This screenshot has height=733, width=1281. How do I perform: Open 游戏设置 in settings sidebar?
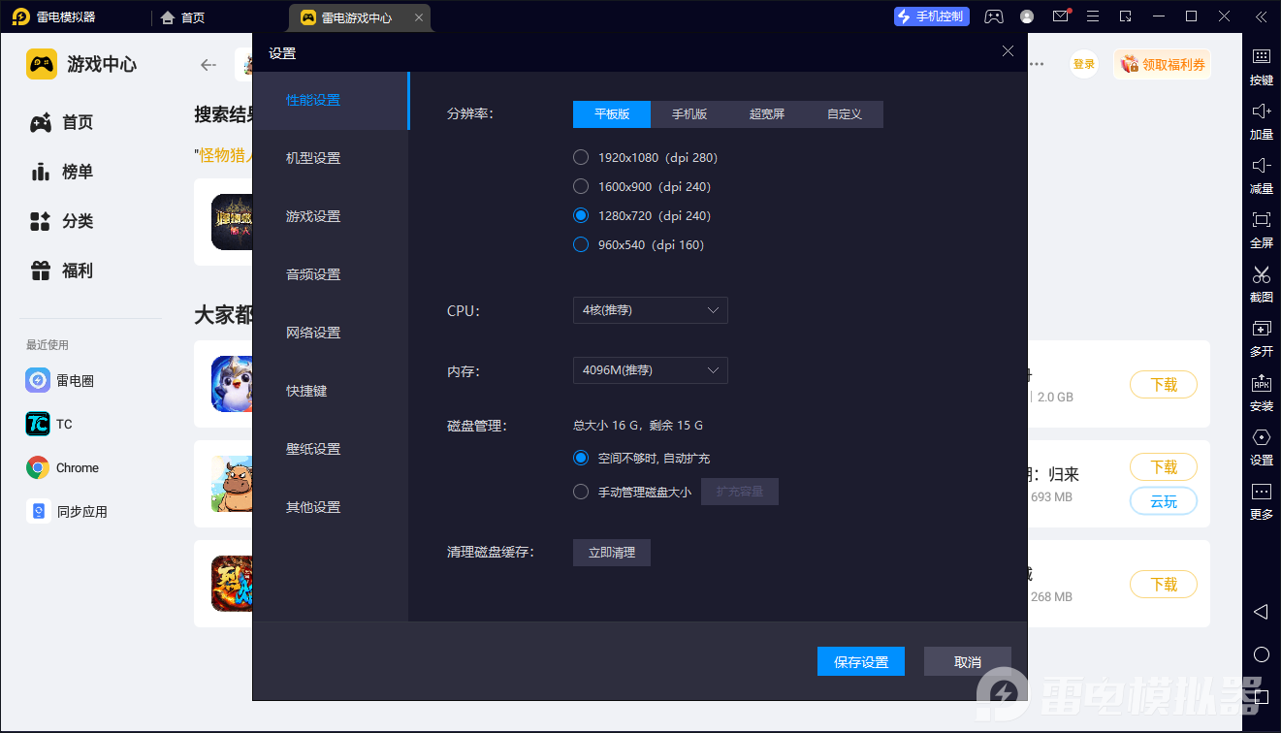(x=313, y=216)
